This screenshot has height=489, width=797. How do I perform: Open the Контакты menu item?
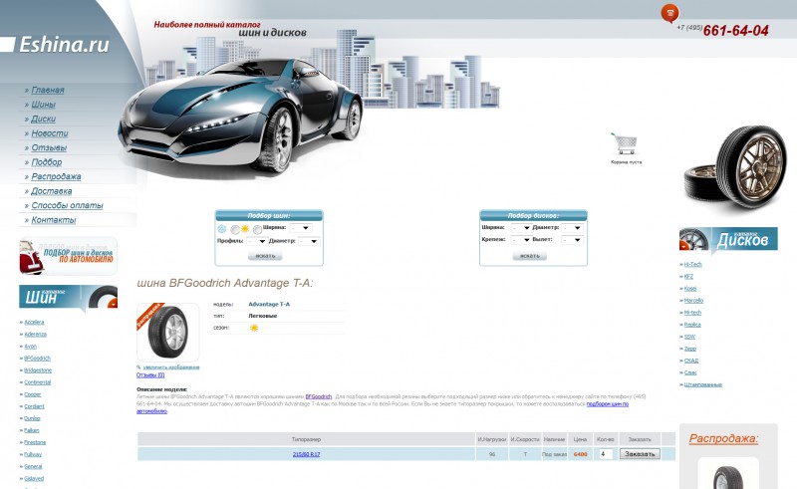click(54, 220)
